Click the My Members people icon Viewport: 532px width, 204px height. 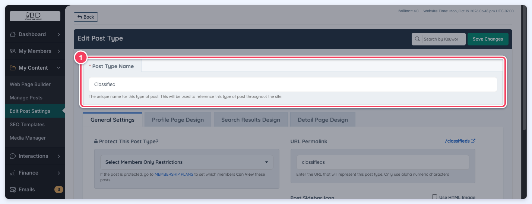pos(13,51)
